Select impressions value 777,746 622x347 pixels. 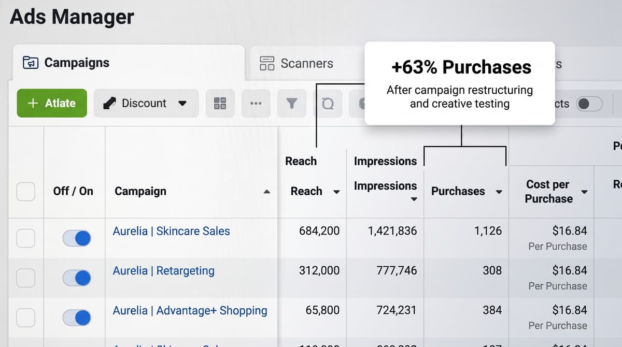396,270
